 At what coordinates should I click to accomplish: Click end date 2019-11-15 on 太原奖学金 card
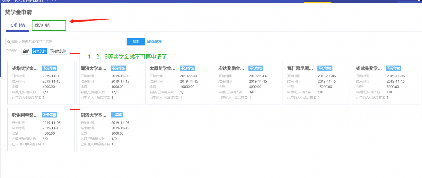click(x=189, y=82)
